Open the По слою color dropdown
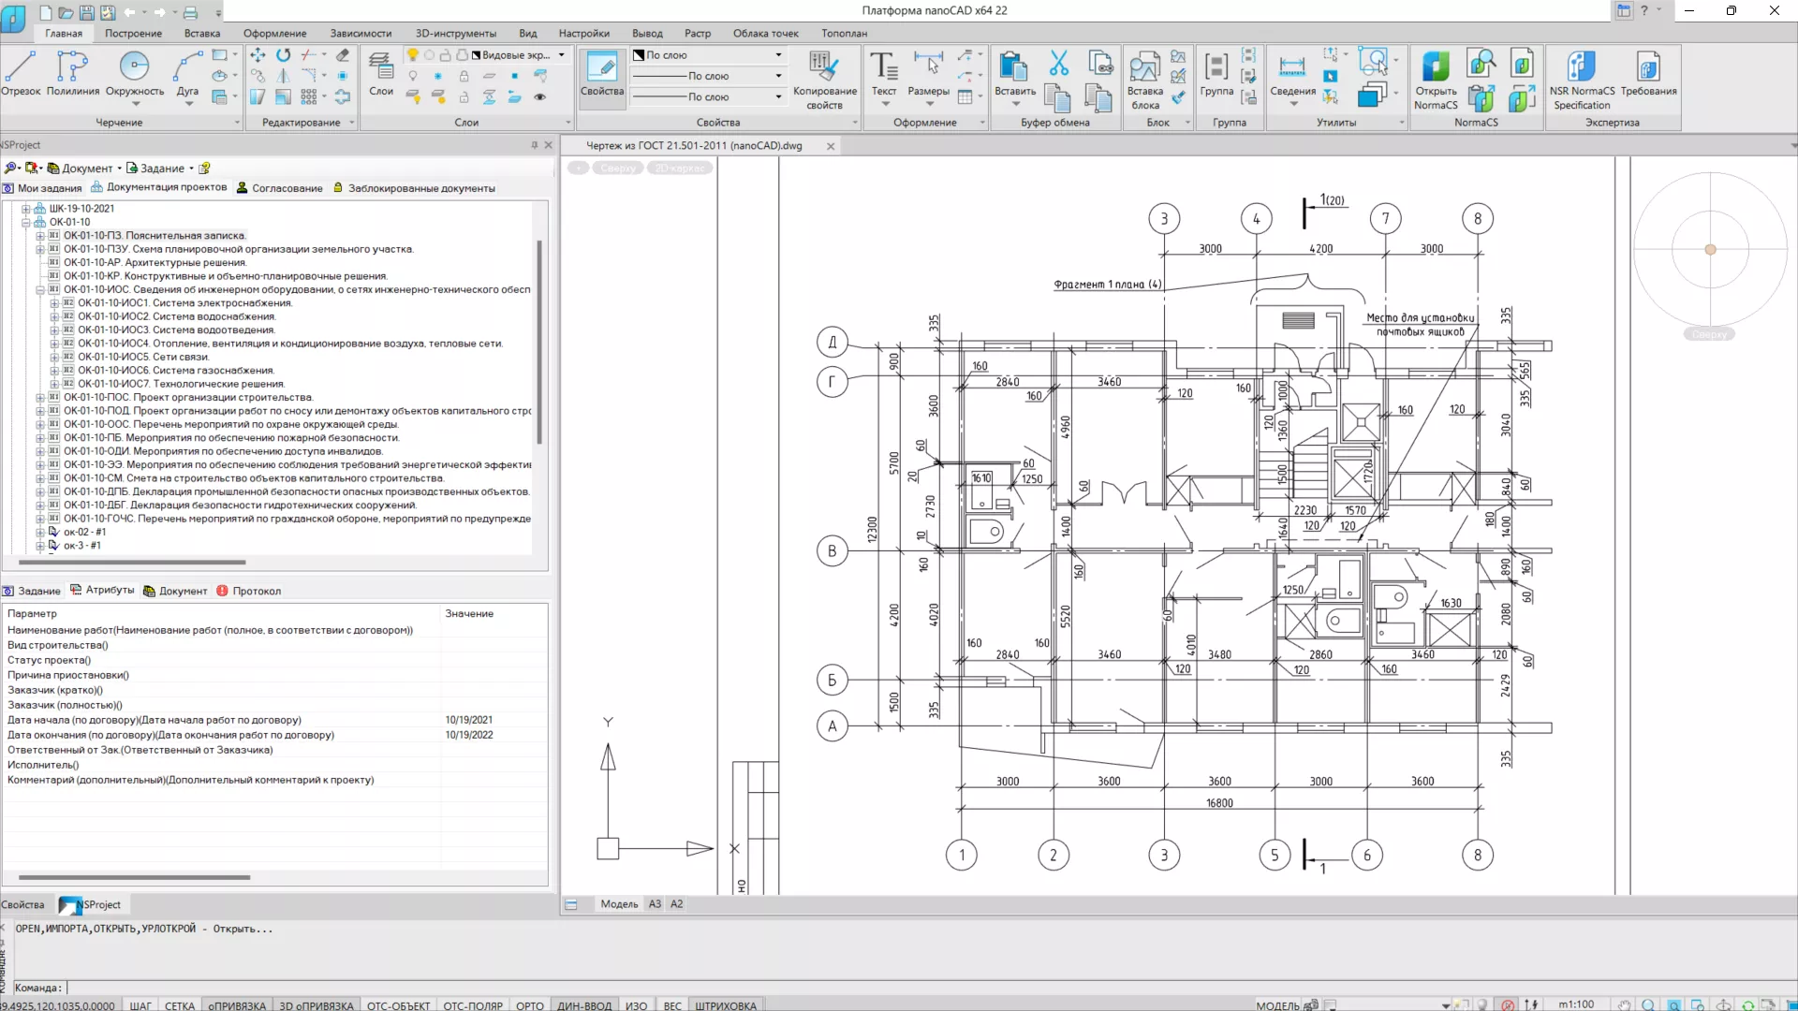The height and width of the screenshot is (1011, 1798). [778, 55]
